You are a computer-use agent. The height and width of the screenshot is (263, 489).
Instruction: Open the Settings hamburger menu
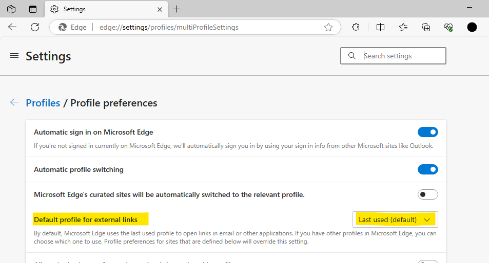coord(14,56)
